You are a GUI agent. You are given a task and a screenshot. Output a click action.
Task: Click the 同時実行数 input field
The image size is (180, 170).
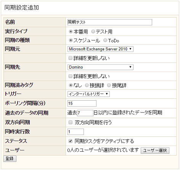pos(76,132)
